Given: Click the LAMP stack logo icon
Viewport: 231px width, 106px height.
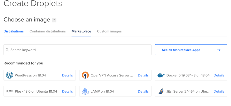Looking at the screenshot, I should pyautogui.click(x=85, y=91).
